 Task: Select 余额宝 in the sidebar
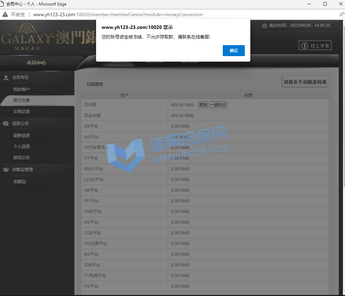[19, 181]
